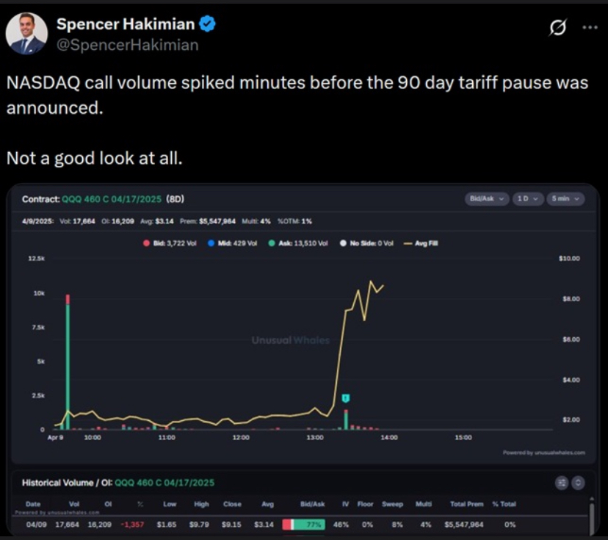Viewport: 608px width, 540px height.
Task: Click the up-down sort icon in Historical Volume
Action: [578, 483]
